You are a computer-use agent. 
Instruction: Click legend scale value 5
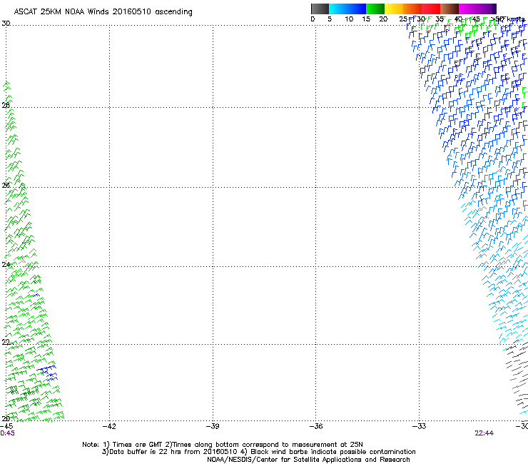point(330,19)
